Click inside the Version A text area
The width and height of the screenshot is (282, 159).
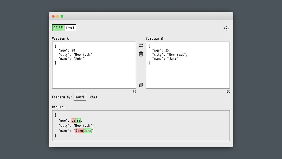pos(94,65)
